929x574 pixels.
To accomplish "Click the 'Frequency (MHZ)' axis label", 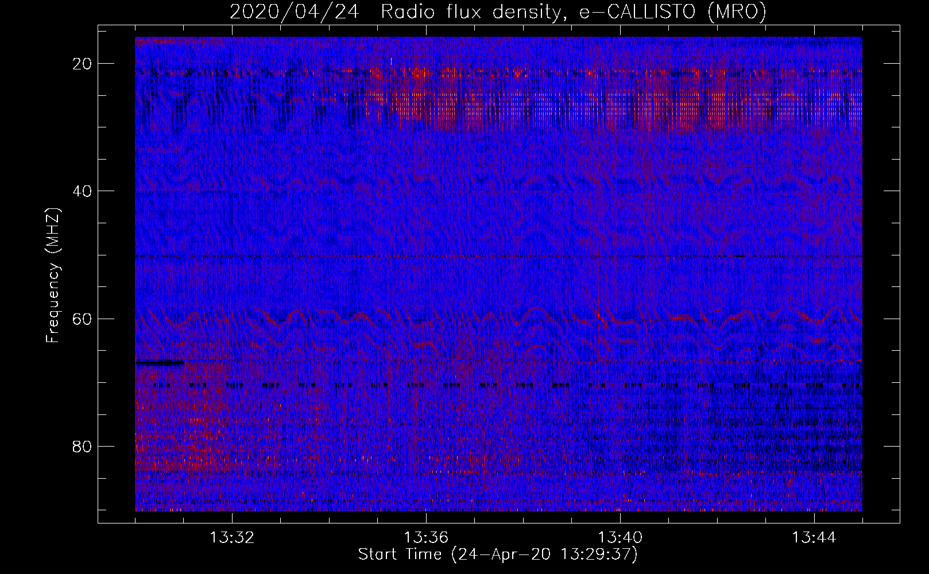I will pyautogui.click(x=53, y=275).
